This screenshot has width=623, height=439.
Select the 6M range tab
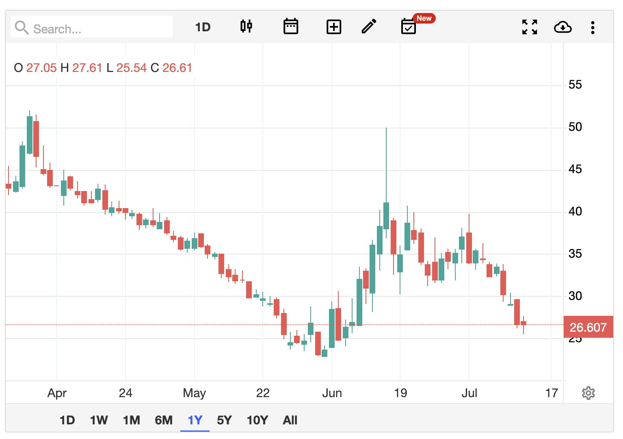click(x=164, y=420)
